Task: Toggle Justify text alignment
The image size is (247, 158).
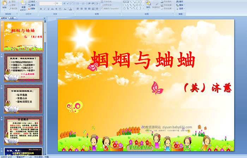Action: point(89,9)
